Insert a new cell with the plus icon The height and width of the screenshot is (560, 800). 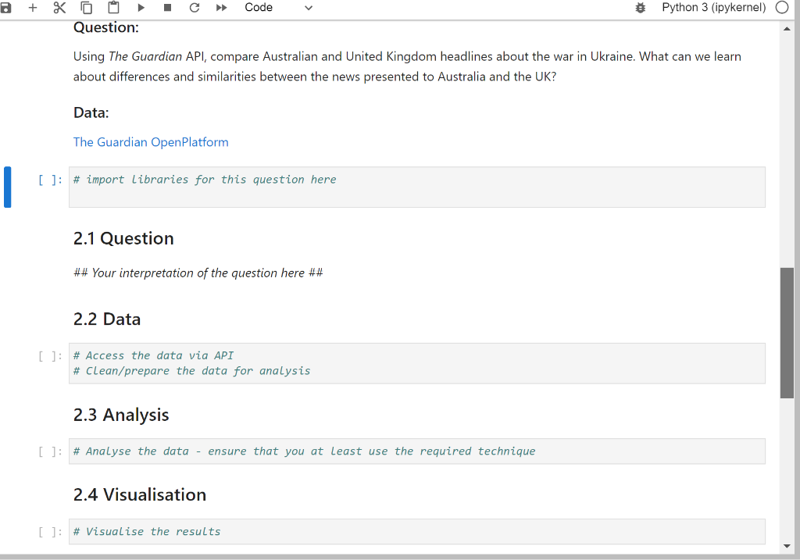pyautogui.click(x=31, y=8)
